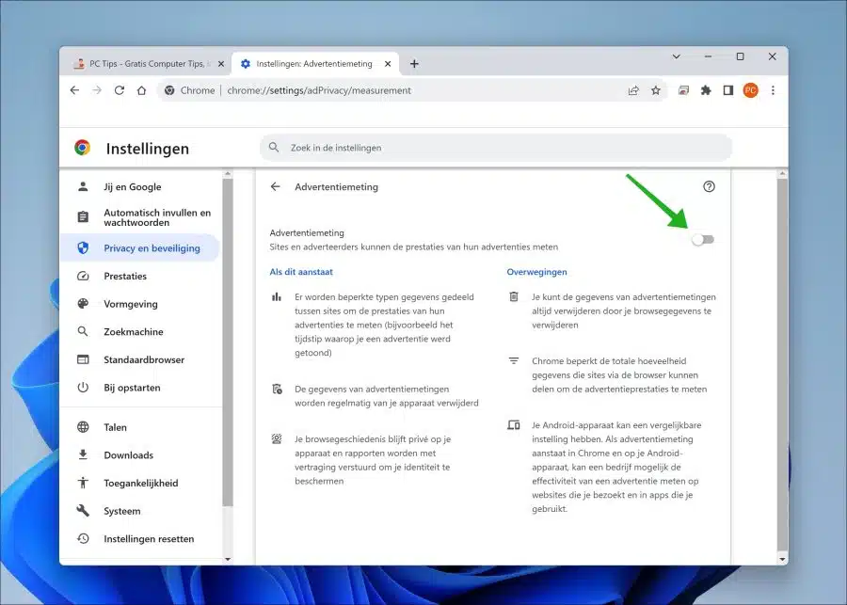Screen dimensions: 847x605
Task: Click the 'Als dit aanstaat' heading
Action: click(x=301, y=272)
